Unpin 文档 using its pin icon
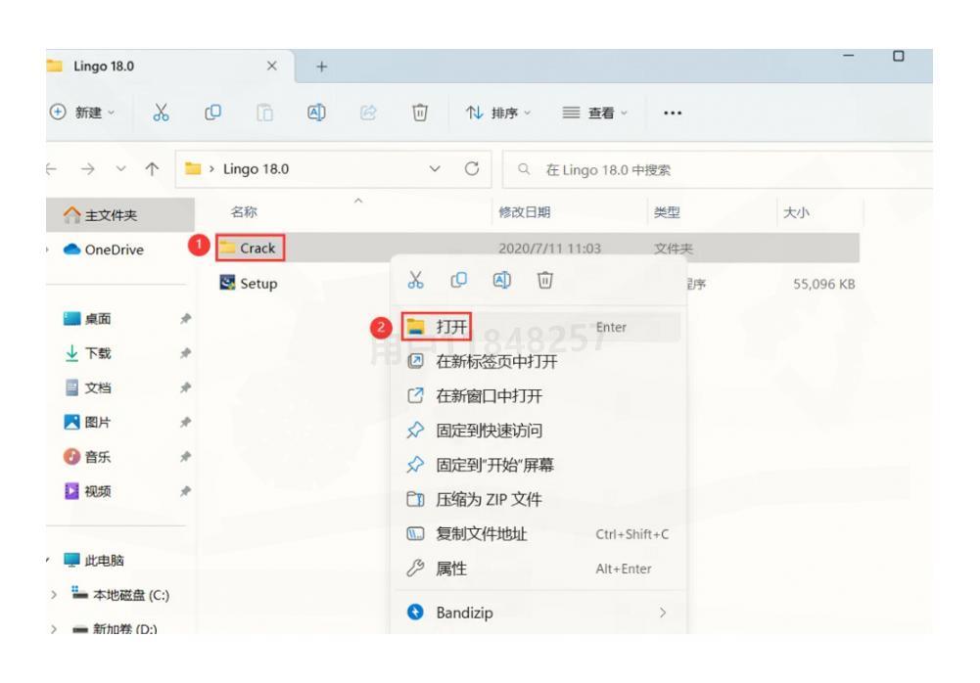 (185, 387)
